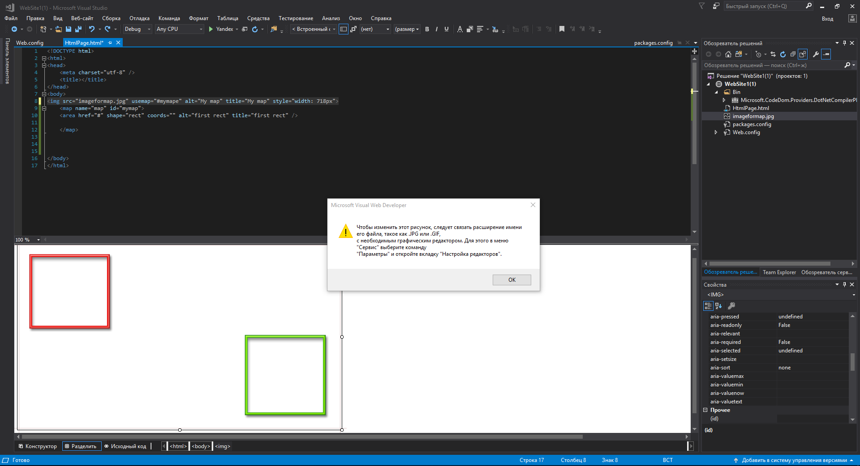Image resolution: width=860 pixels, height=466 pixels.
Task: Click the alignment icon in formatting toolbar
Action: pyautogui.click(x=480, y=29)
